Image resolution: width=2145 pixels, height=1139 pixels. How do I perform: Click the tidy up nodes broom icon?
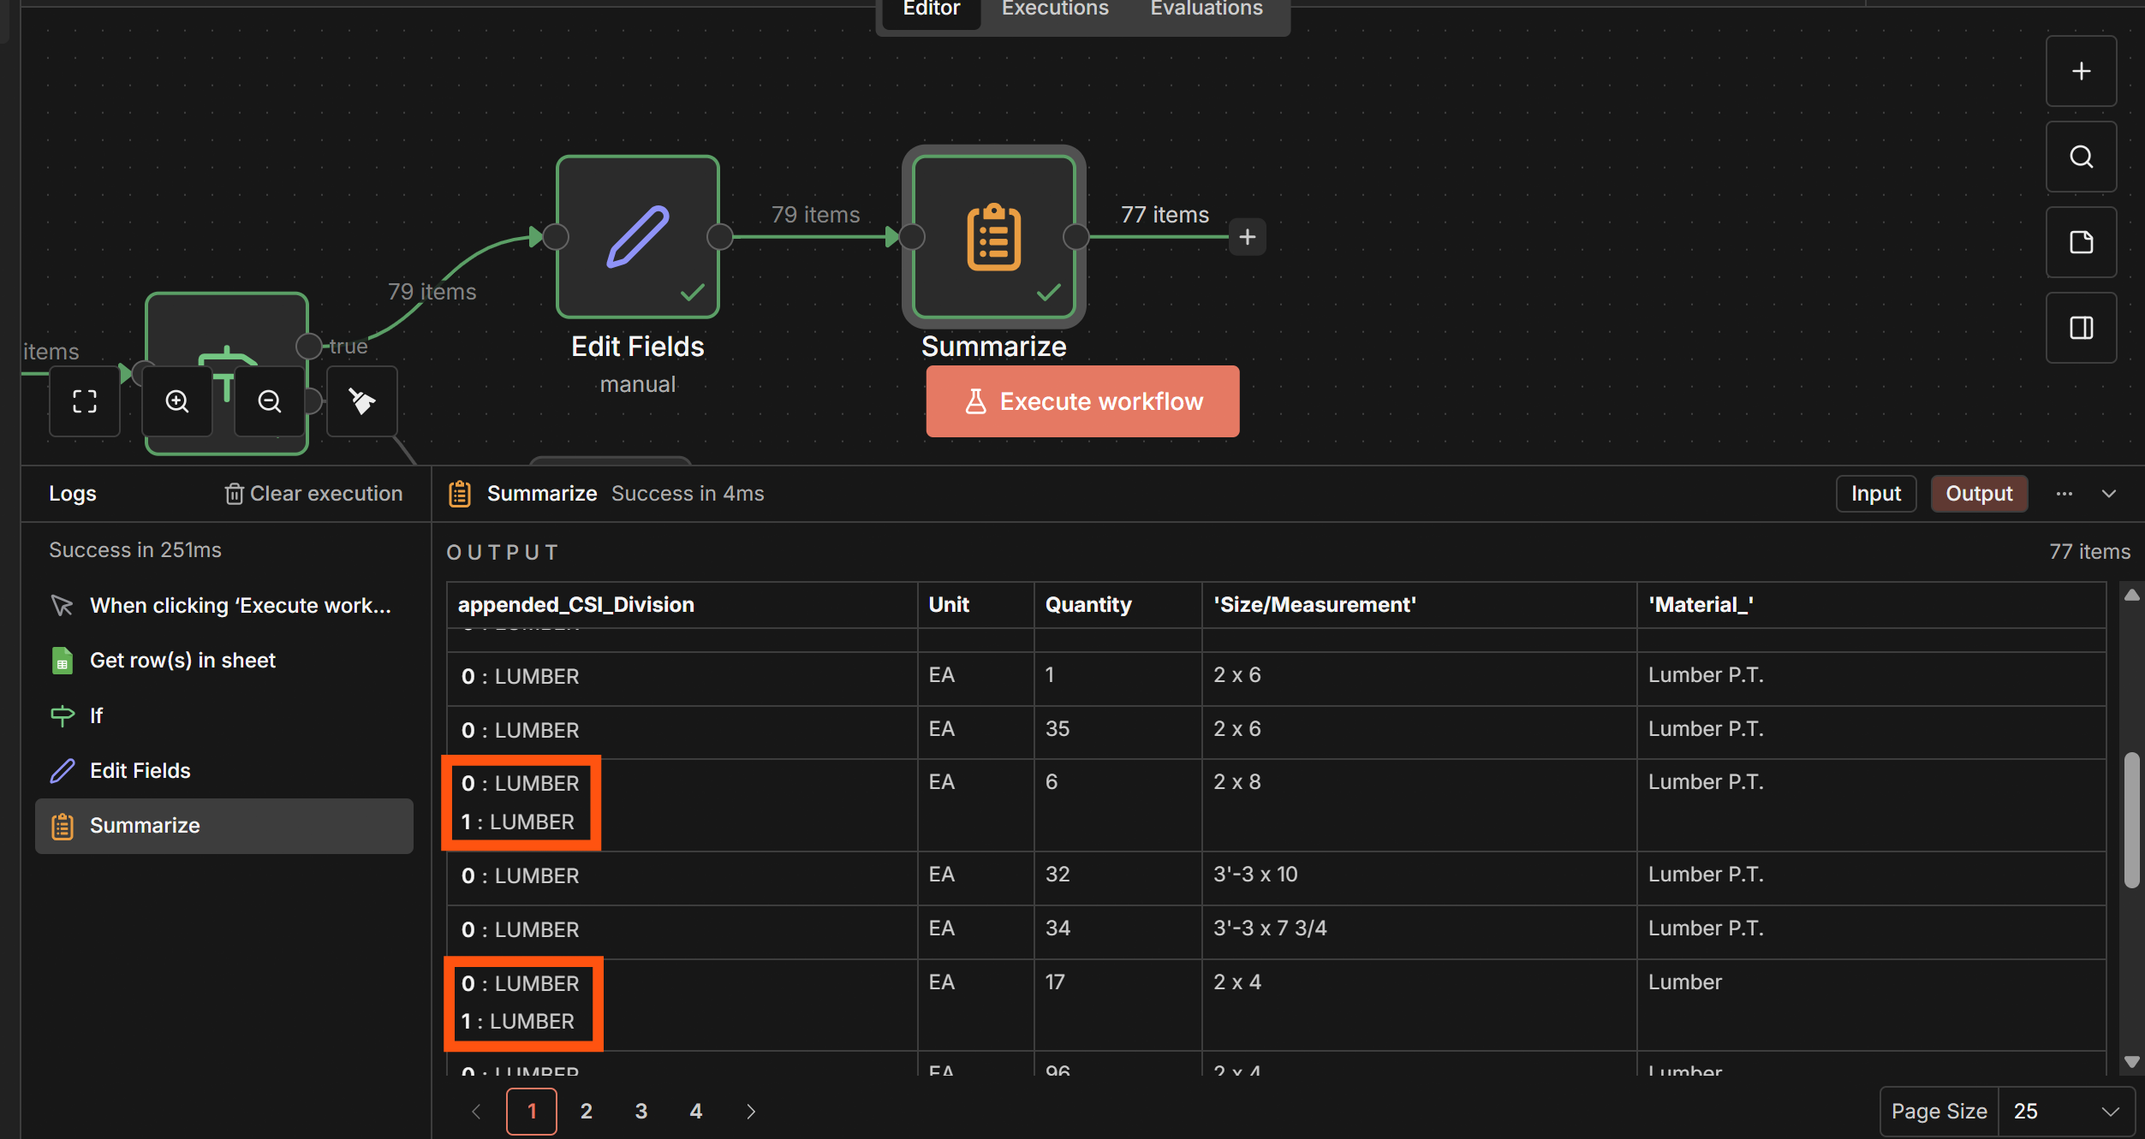coord(361,401)
